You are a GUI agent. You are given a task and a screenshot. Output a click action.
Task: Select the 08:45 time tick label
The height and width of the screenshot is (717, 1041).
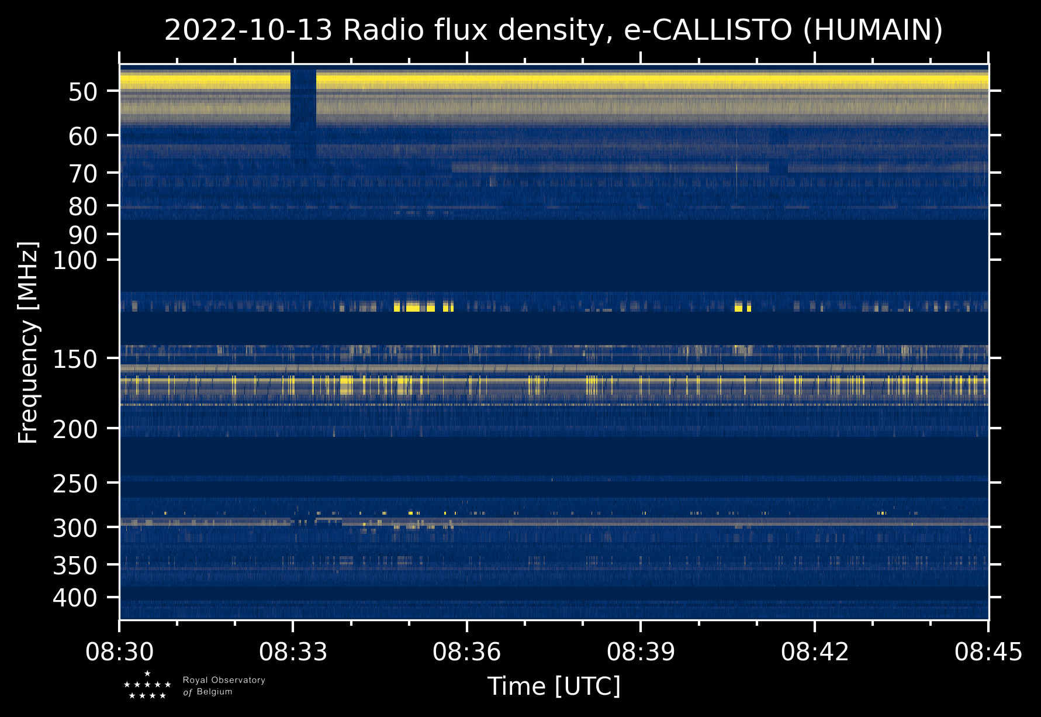click(988, 651)
